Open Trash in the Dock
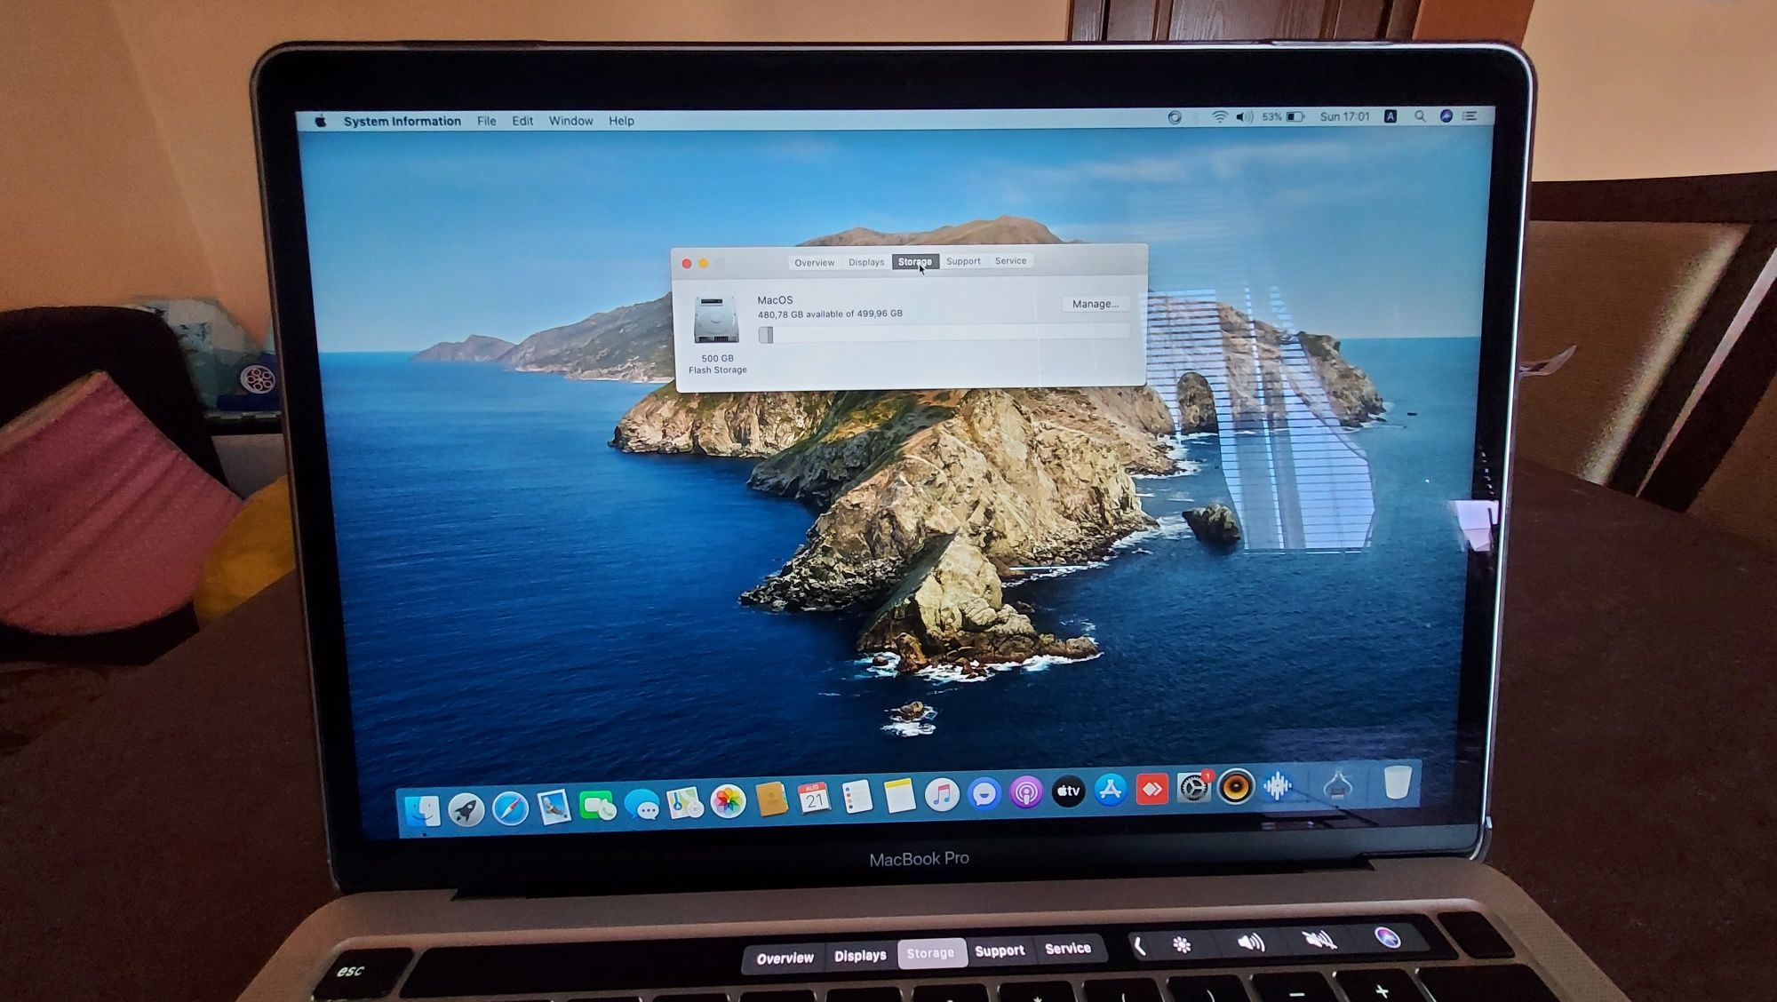This screenshot has height=1002, width=1777. click(1397, 783)
